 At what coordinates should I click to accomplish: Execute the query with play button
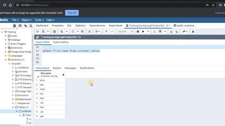tap(143, 31)
